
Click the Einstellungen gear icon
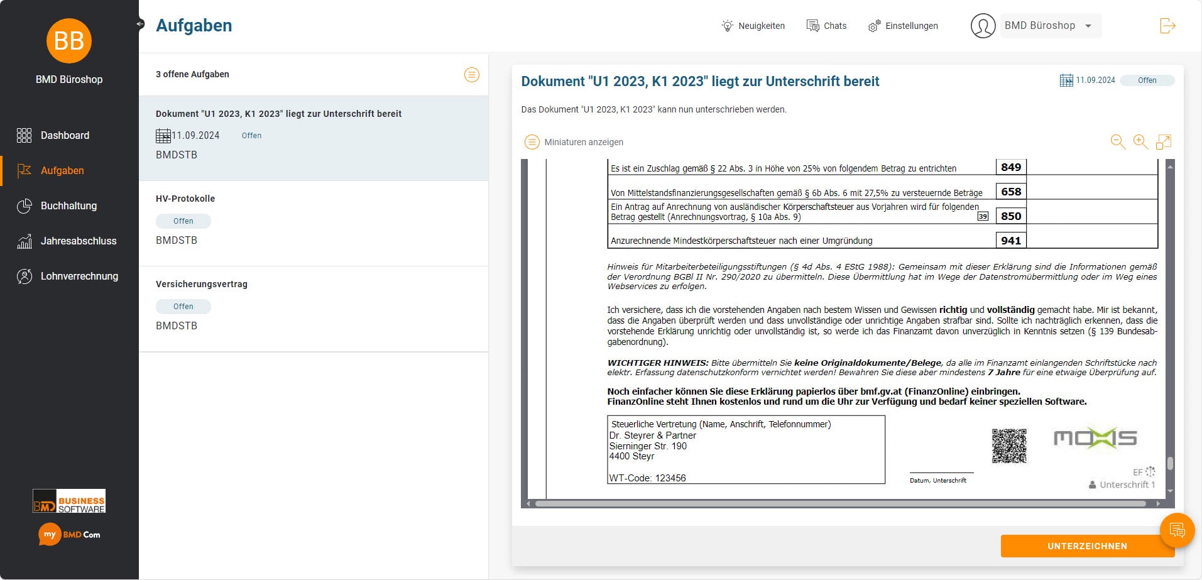coord(874,26)
